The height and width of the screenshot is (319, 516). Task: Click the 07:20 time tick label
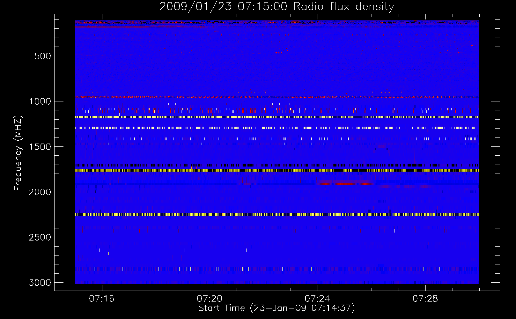pyautogui.click(x=210, y=299)
